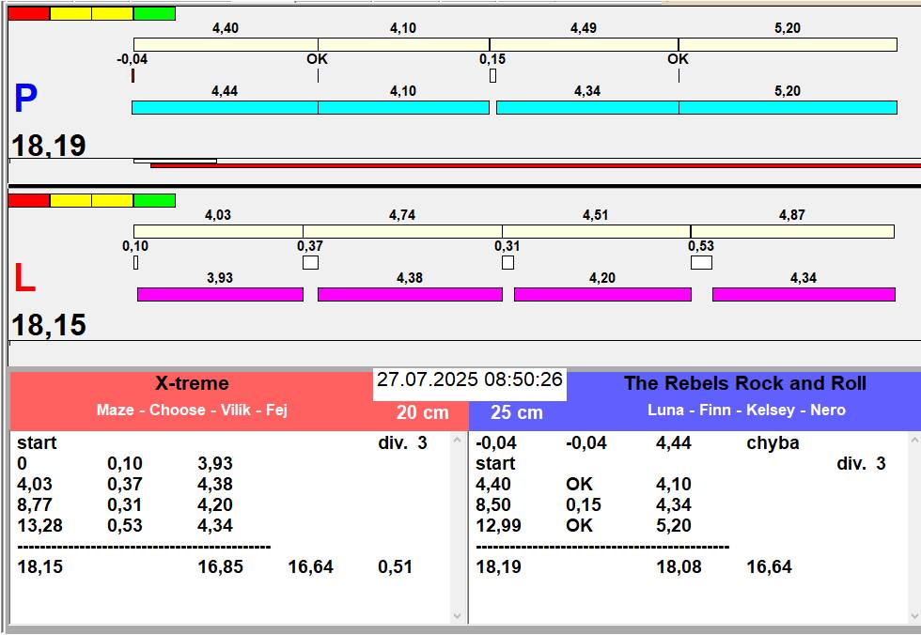
Task: Click the red progress bar under lane P
Action: pyautogui.click(x=534, y=165)
